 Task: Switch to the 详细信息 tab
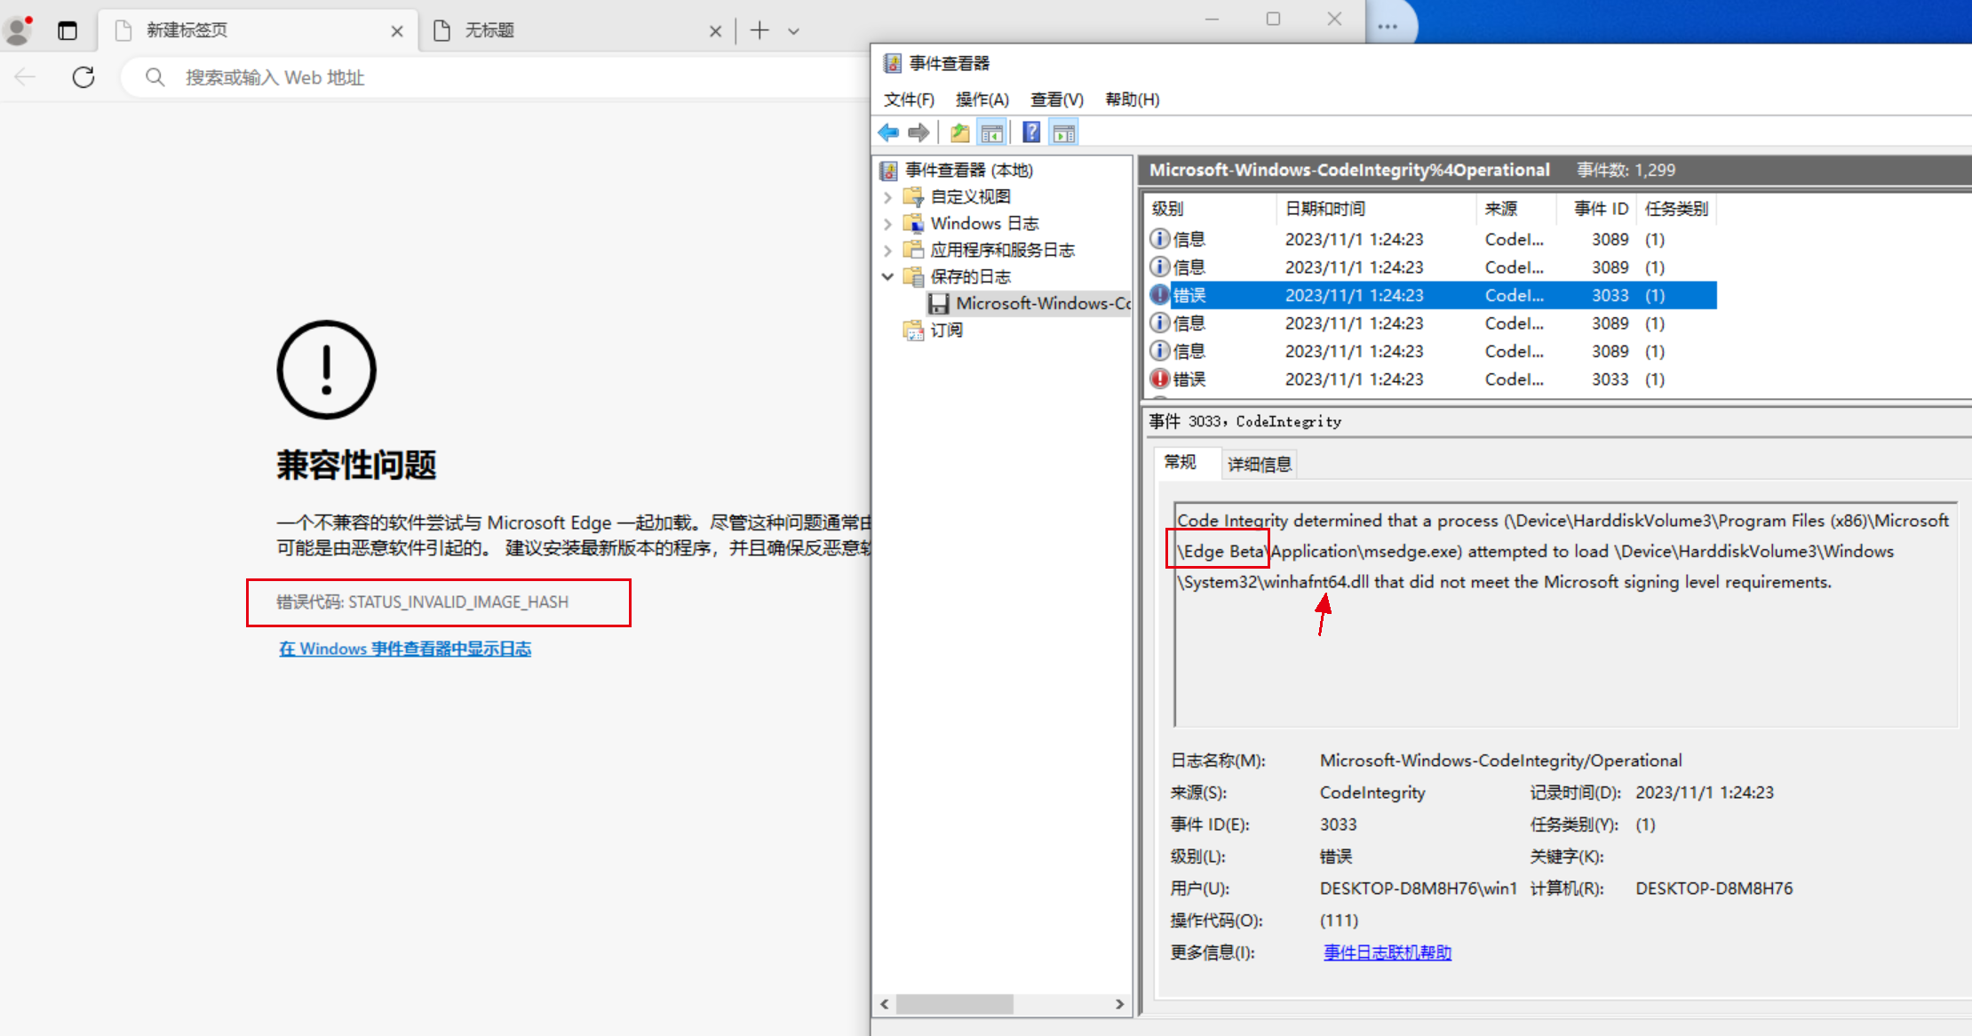point(1259,463)
